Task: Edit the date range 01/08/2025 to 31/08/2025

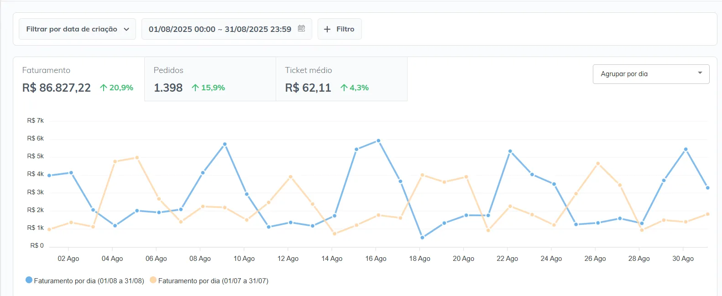Action: [x=220, y=29]
